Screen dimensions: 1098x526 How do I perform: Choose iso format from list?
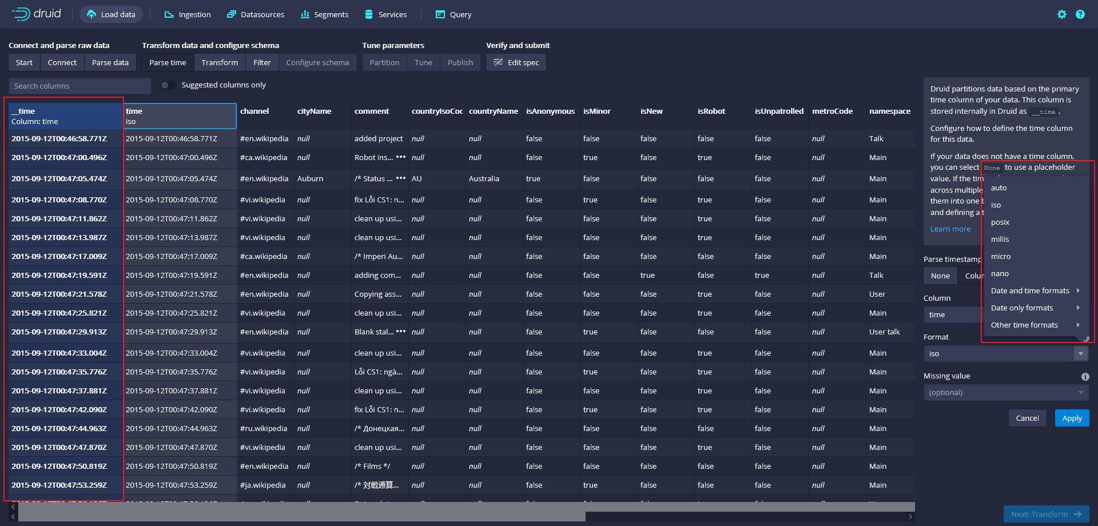[x=1036, y=205]
